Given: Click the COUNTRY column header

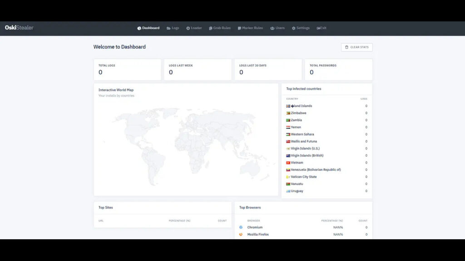Looking at the screenshot, I should [x=292, y=99].
